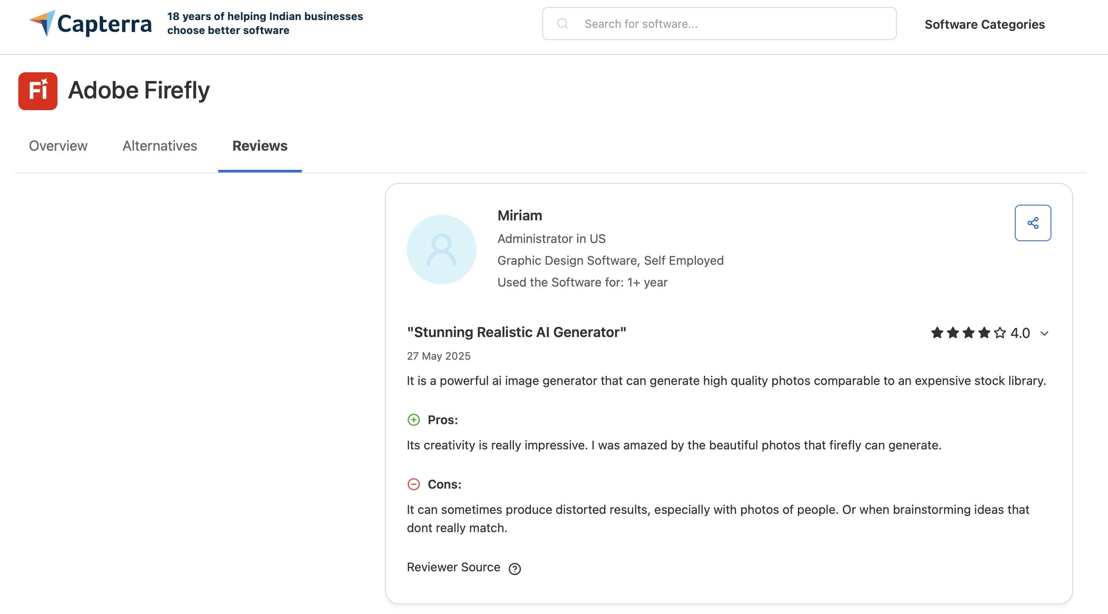Open the Reviewer Source help icon
The width and height of the screenshot is (1108, 614).
tap(515, 569)
